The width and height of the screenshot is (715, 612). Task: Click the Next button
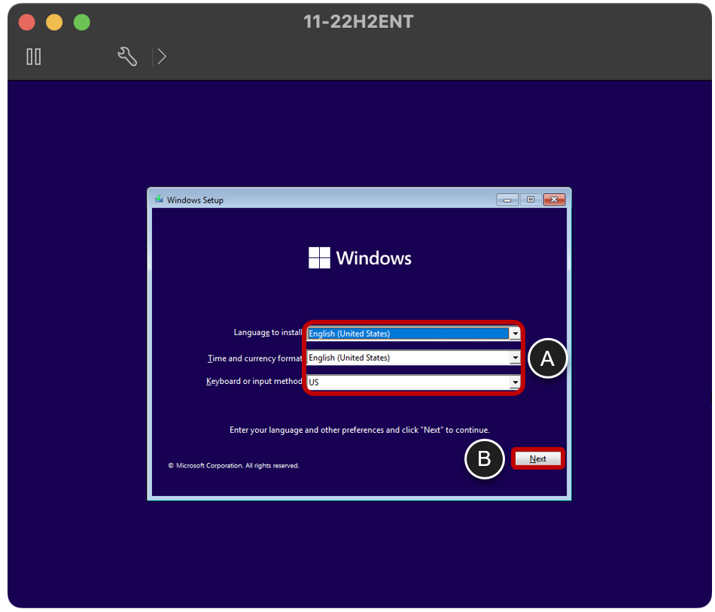(x=537, y=458)
